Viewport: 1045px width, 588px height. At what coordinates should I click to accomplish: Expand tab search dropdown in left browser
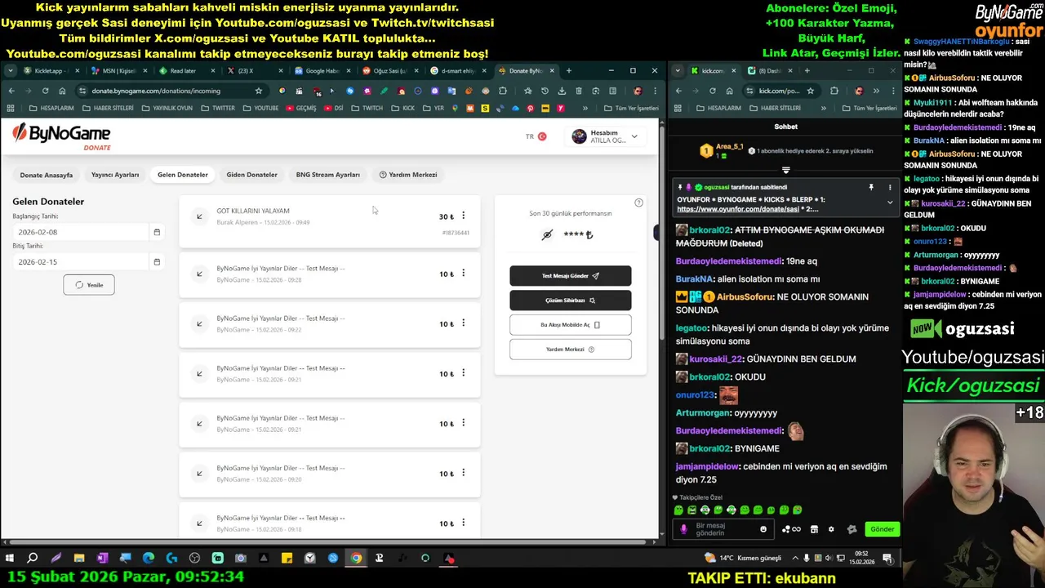[10, 71]
